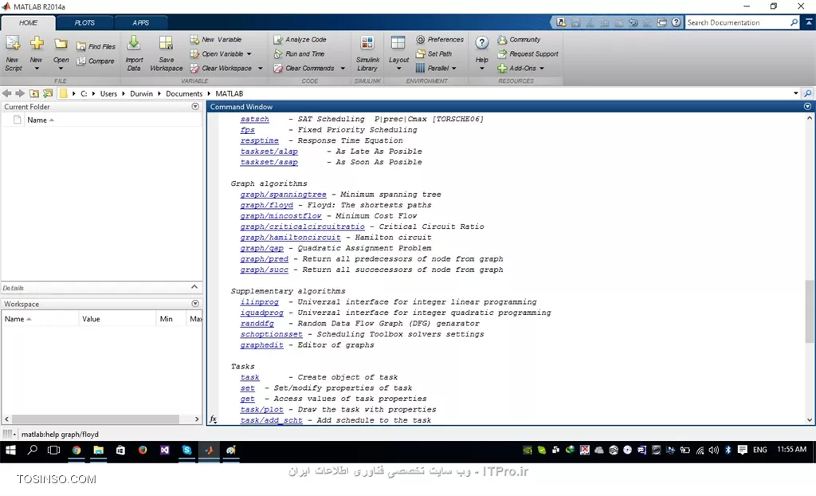
Task: Click Analyze Code tool
Action: coord(300,40)
